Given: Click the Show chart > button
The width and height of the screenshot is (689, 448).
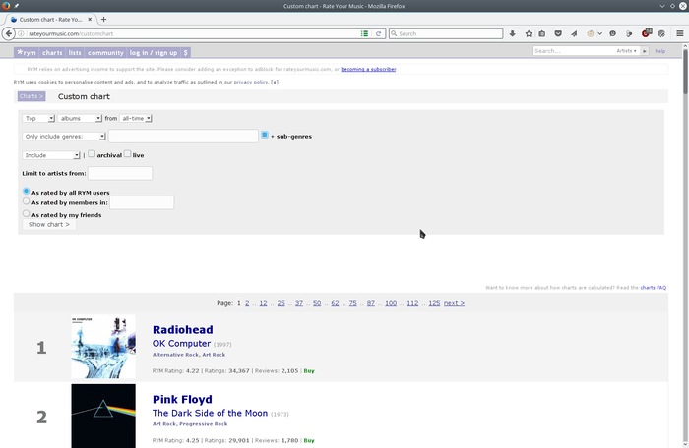Looking at the screenshot, I should pyautogui.click(x=49, y=225).
